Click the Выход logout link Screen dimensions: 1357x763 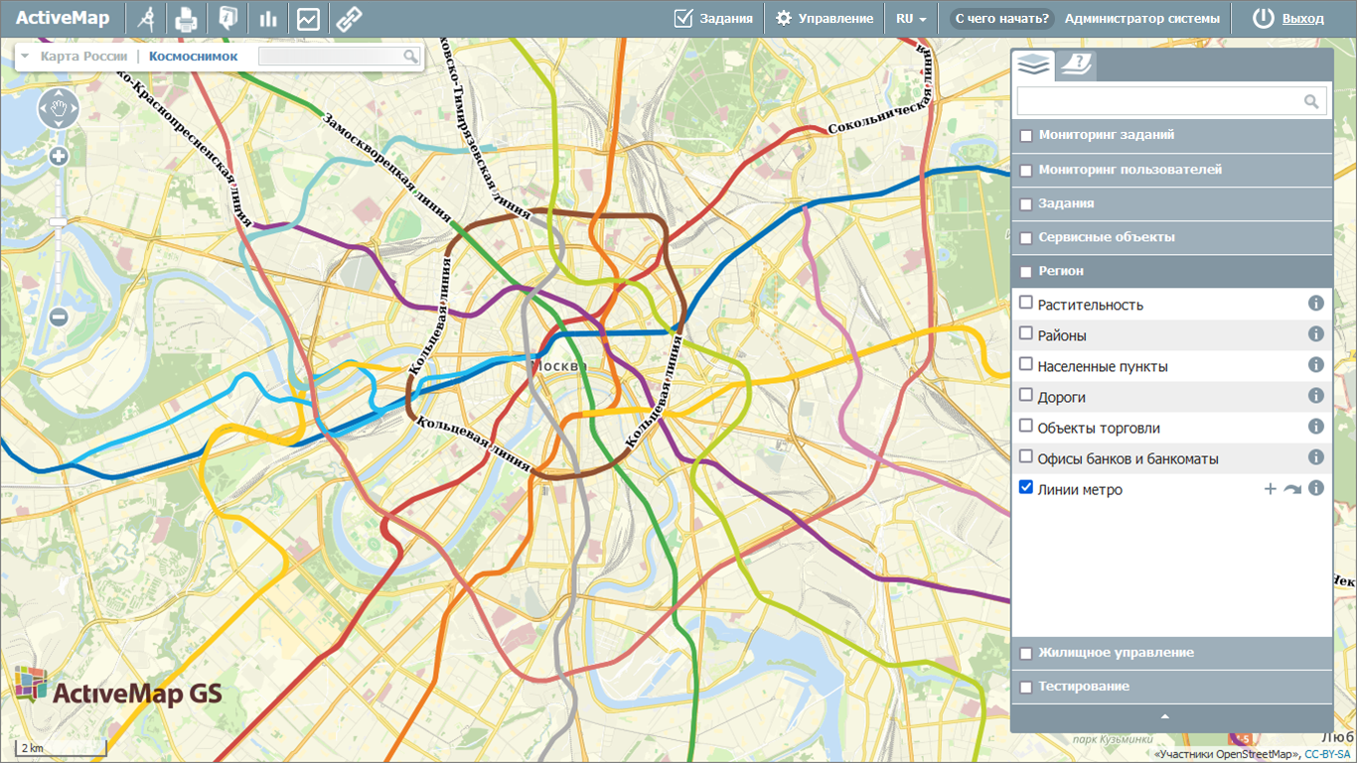[x=1302, y=18]
